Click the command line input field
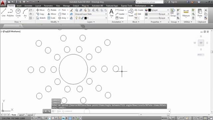Screen dimensions: 213x120 click(111, 111)
